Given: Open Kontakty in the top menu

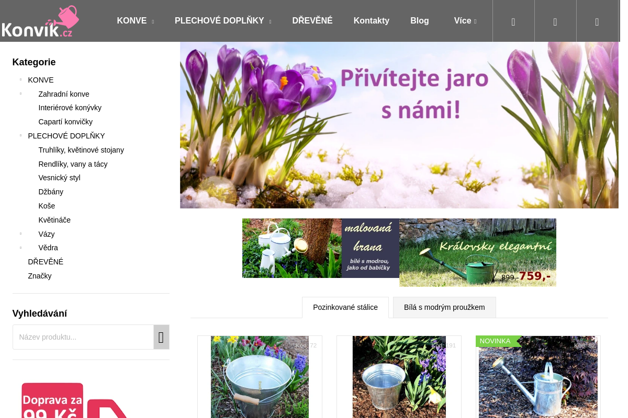Looking at the screenshot, I should click(371, 21).
